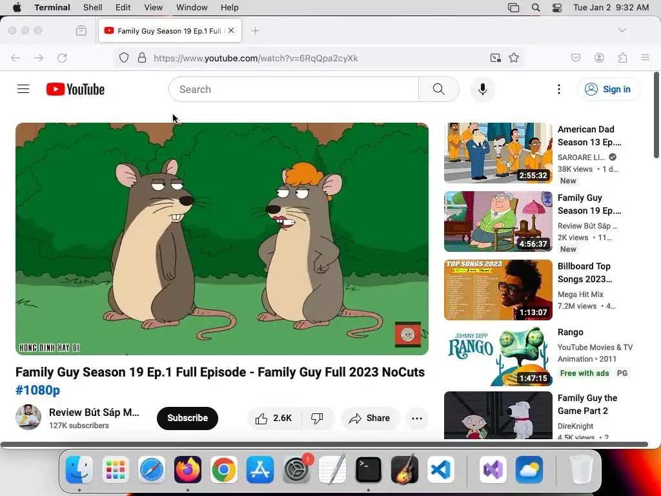Open App Store from the dock
The width and height of the screenshot is (661, 496).
pyautogui.click(x=260, y=470)
